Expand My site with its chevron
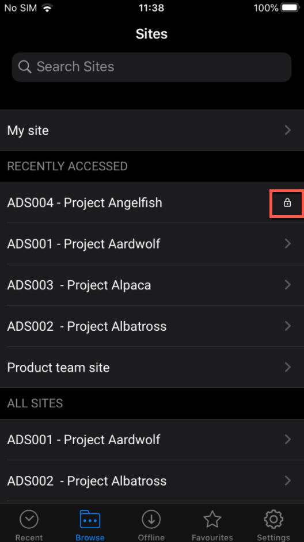304x542 pixels. point(287,130)
